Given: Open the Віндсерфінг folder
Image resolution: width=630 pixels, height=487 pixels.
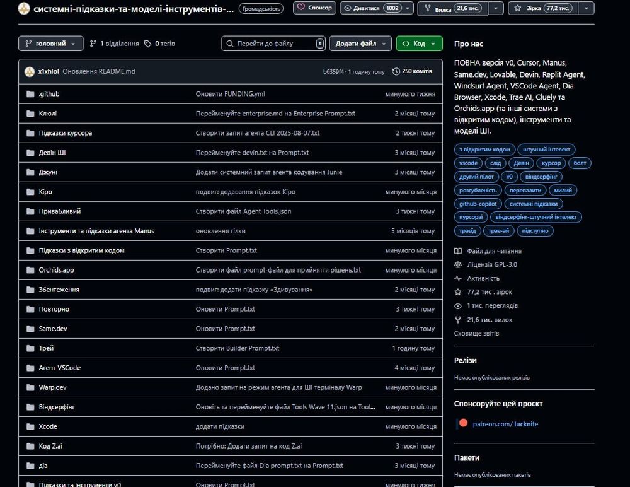Looking at the screenshot, I should point(57,407).
